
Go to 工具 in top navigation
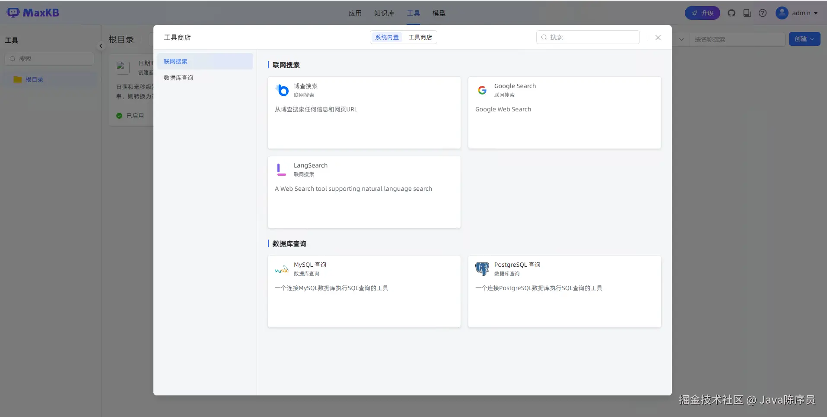[413, 13]
